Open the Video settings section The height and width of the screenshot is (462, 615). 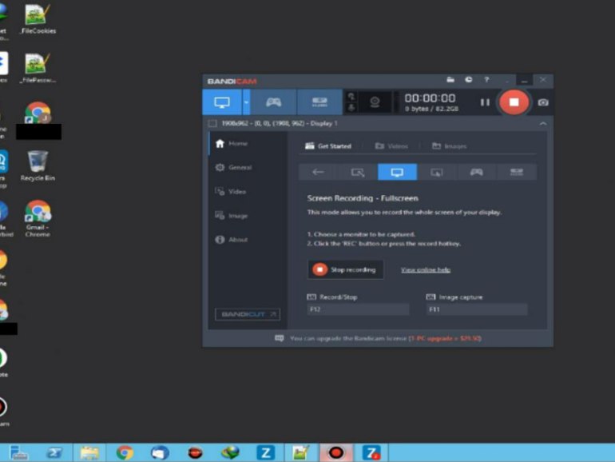point(248,192)
